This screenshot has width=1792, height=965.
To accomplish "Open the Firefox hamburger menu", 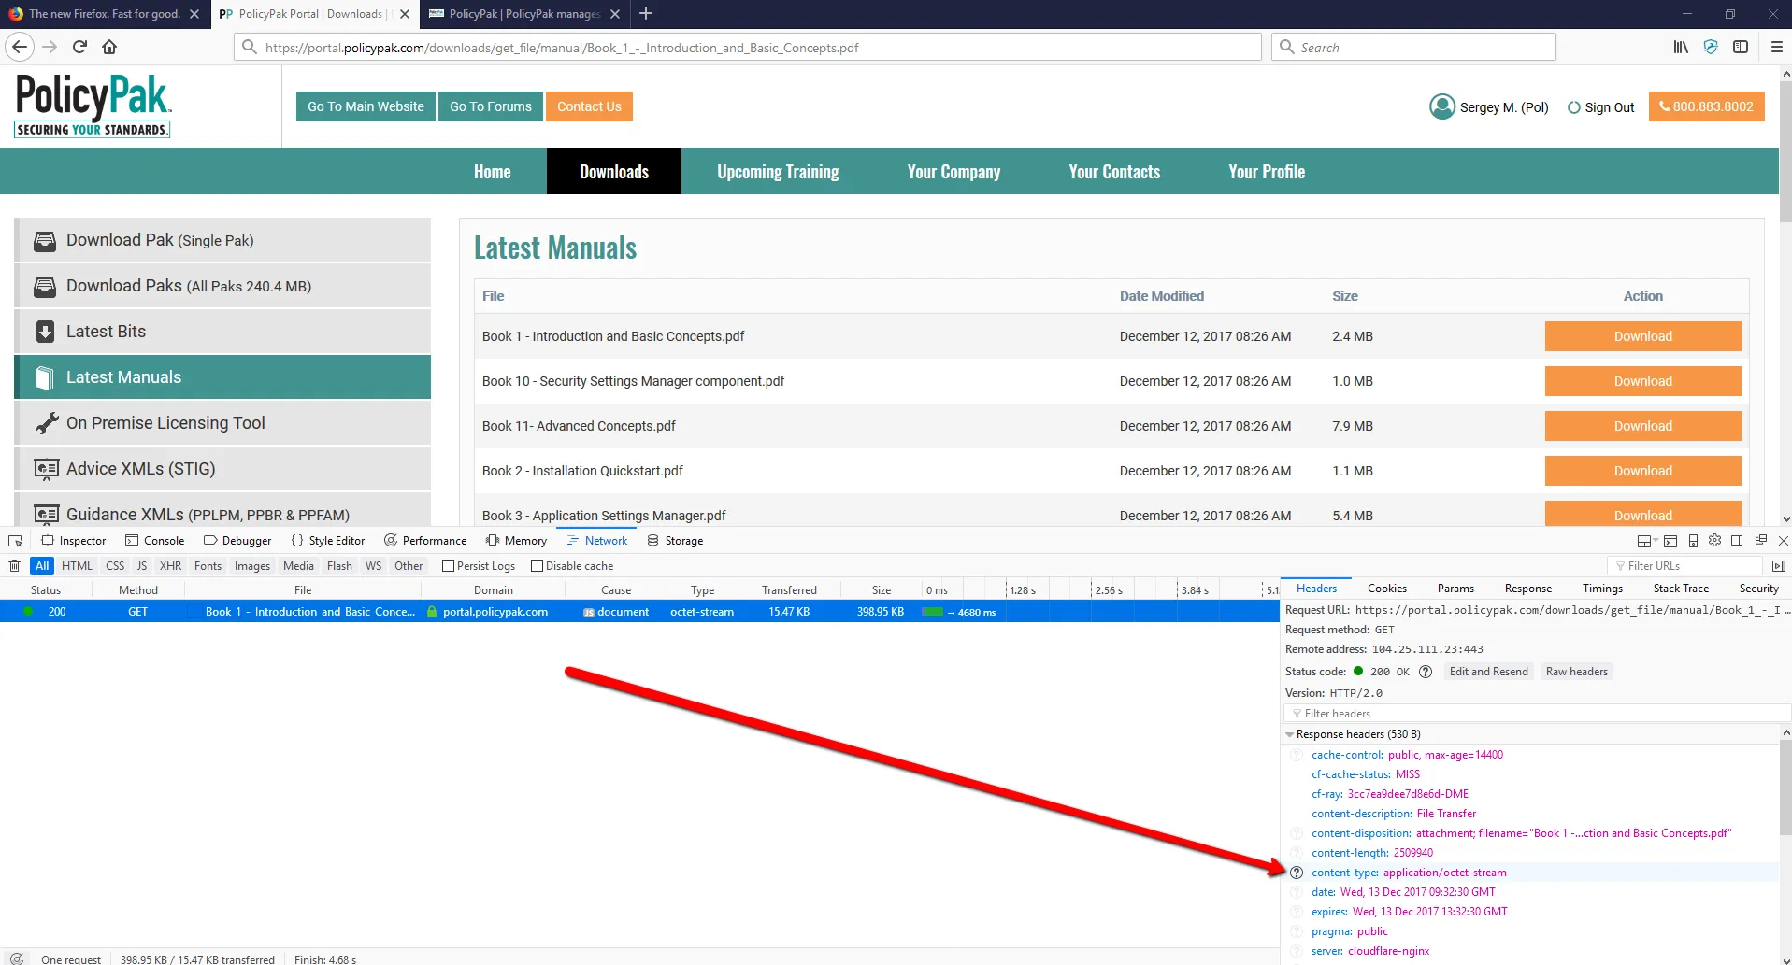I will pos(1776,48).
